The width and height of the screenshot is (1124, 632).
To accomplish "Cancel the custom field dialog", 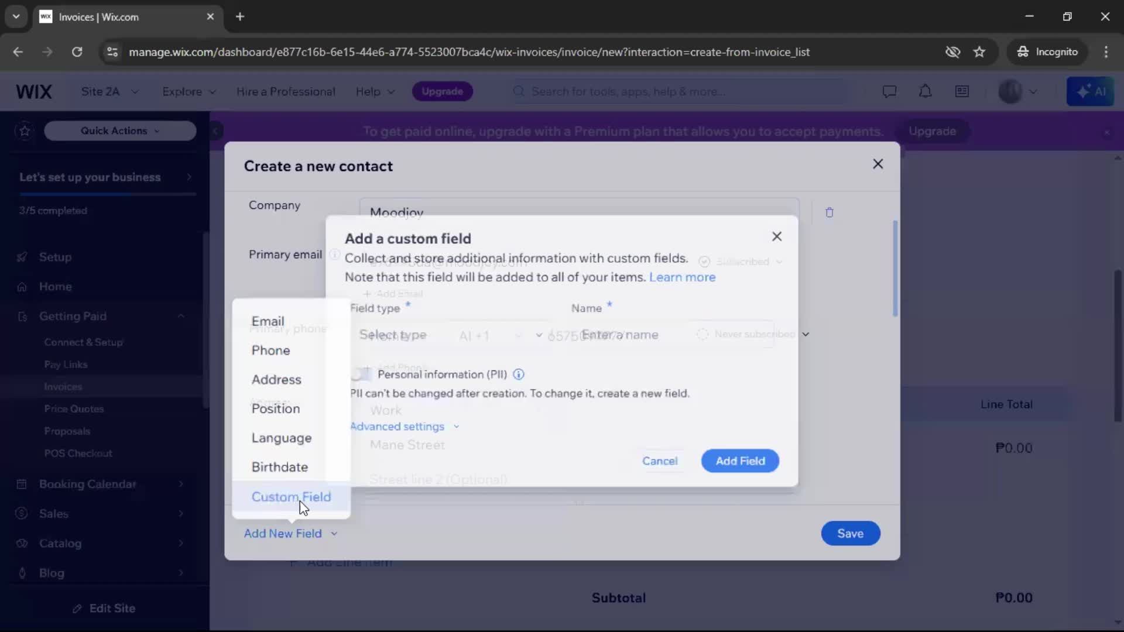I will 660,461.
